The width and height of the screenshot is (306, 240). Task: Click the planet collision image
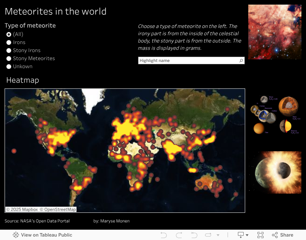click(275, 171)
